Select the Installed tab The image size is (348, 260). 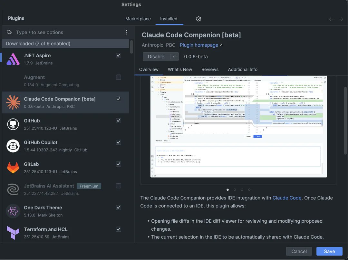(169, 19)
